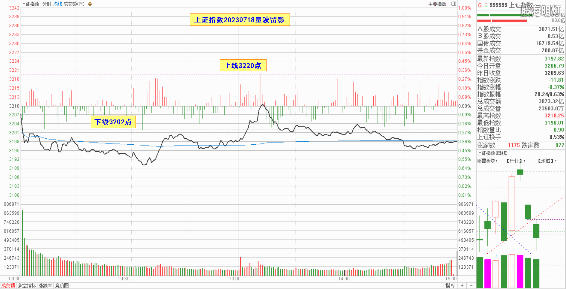Open 指标 indicator button at bottom

(x=450, y=285)
